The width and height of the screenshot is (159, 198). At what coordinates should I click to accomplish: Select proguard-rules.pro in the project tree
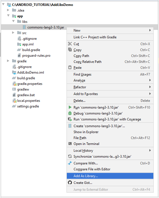(36, 56)
